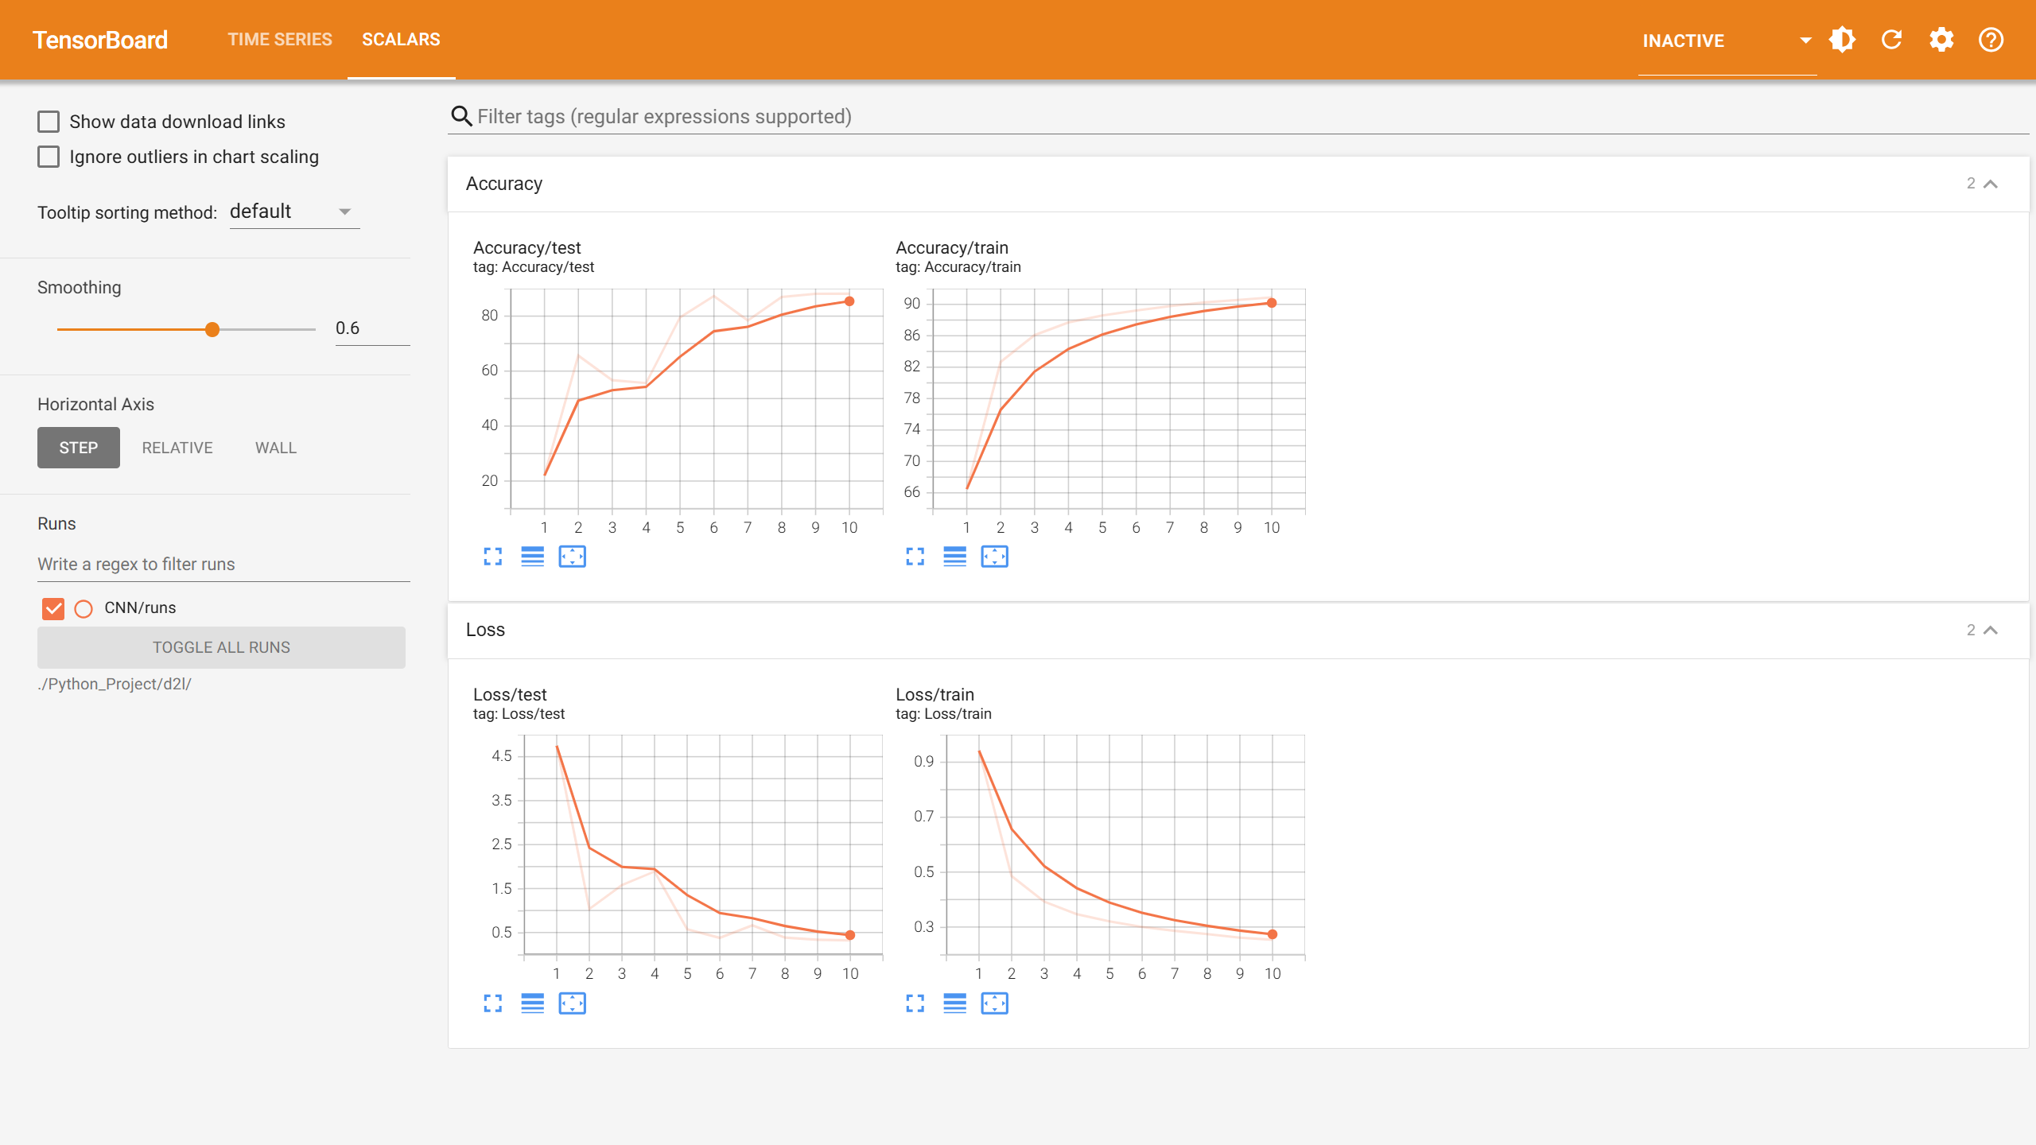This screenshot has width=2036, height=1145.
Task: Collapse the Accuracy section
Action: (x=1991, y=184)
